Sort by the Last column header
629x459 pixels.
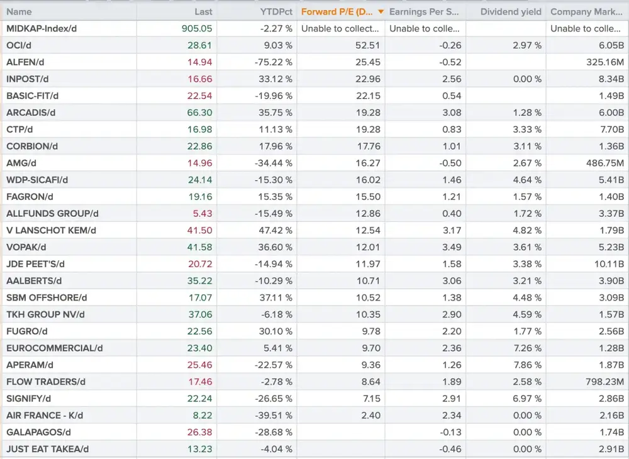coord(203,12)
